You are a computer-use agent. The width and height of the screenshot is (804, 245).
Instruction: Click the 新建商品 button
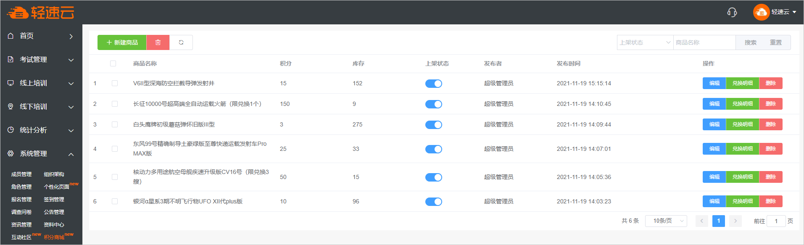click(x=122, y=42)
